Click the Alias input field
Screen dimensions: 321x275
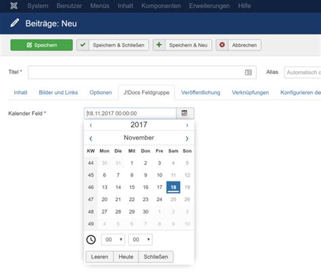click(x=303, y=72)
